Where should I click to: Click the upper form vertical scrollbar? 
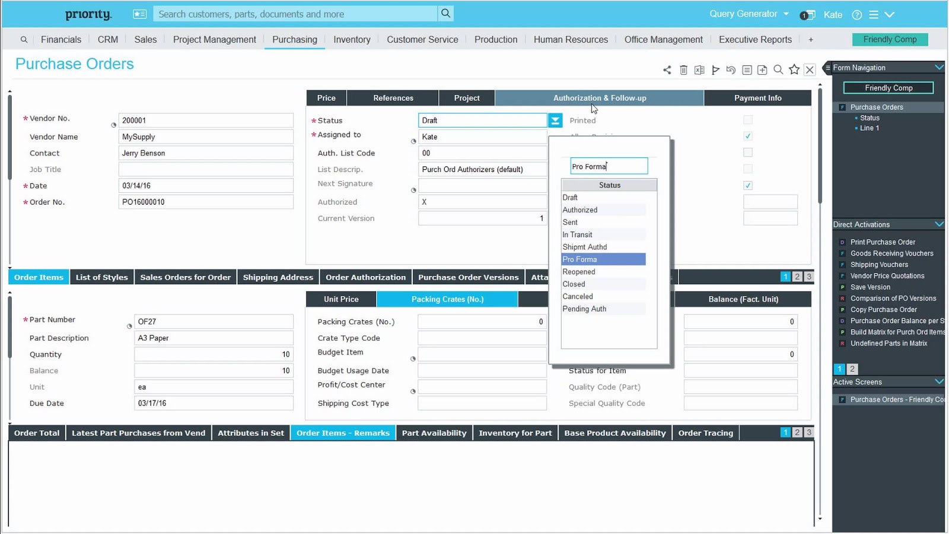[820, 147]
